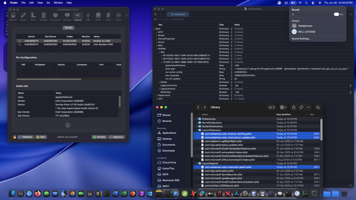
Task: Click the lock icon in Hackintool footer
Action: (15, 137)
